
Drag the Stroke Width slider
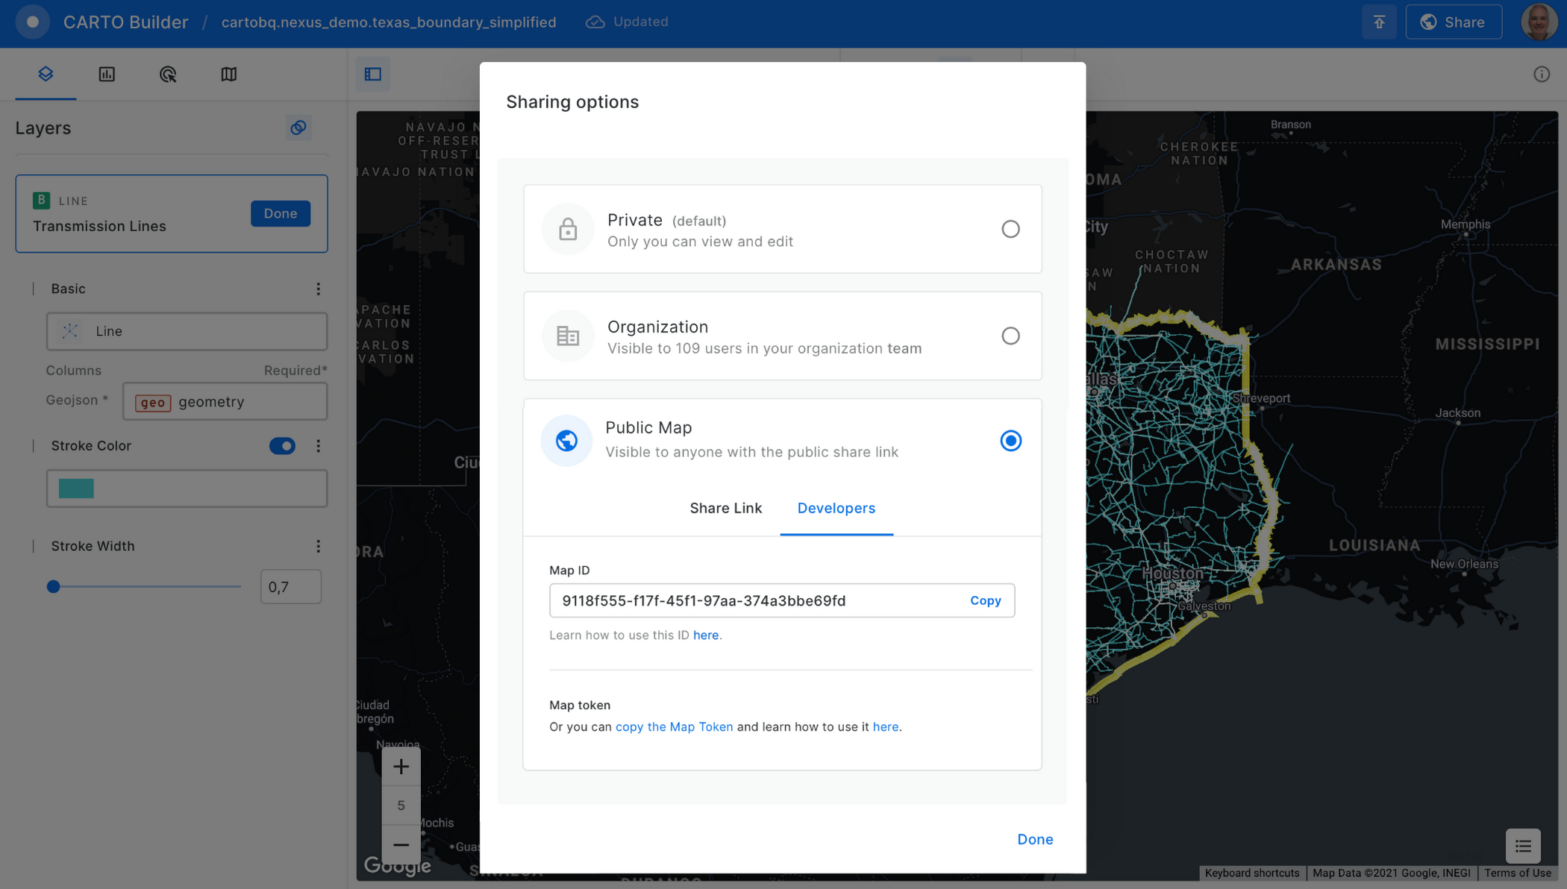(53, 588)
